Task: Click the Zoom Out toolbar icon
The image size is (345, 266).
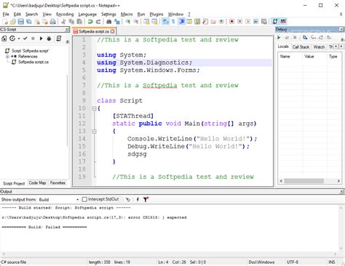Action: tap(136, 22)
